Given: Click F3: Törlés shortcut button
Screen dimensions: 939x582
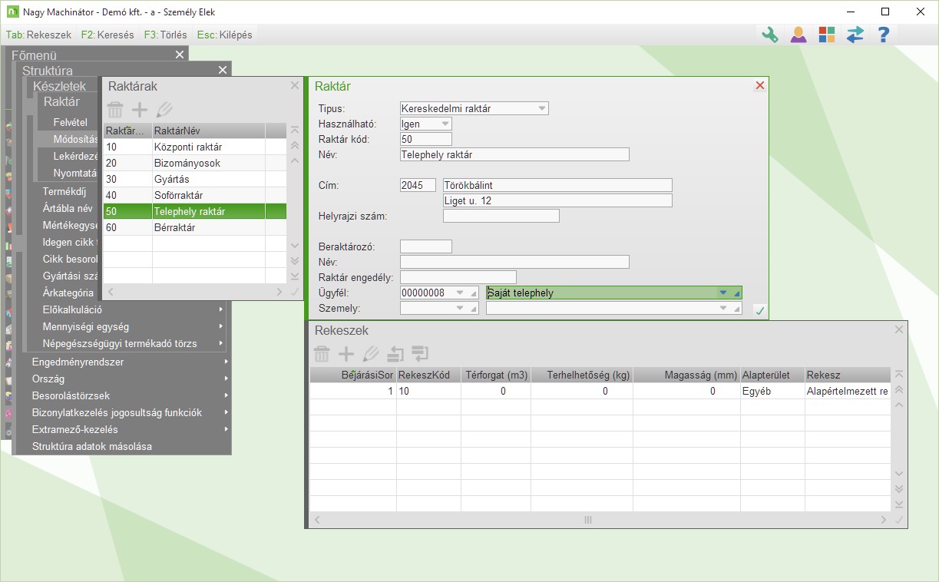Looking at the screenshot, I should (166, 35).
